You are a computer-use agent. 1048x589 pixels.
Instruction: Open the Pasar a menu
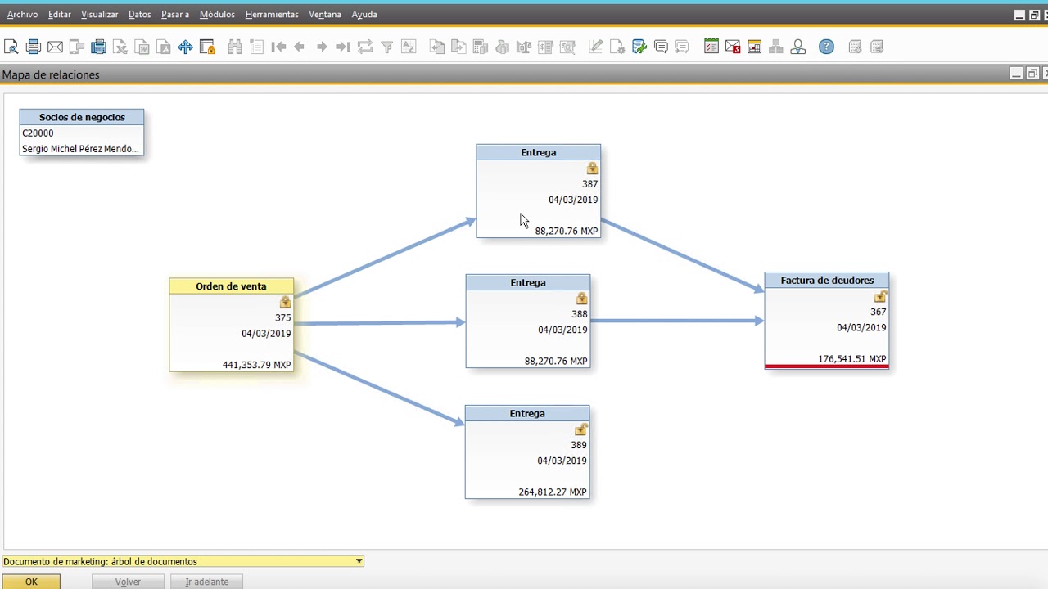click(175, 14)
